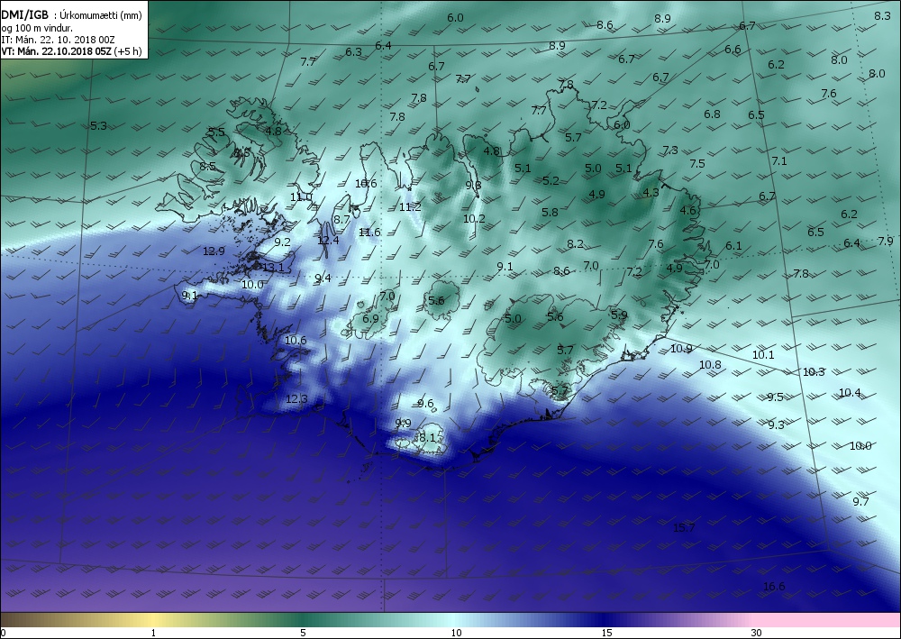Click the 9.6 value in south Iceland
Image resolution: width=901 pixels, height=639 pixels.
[x=425, y=404]
